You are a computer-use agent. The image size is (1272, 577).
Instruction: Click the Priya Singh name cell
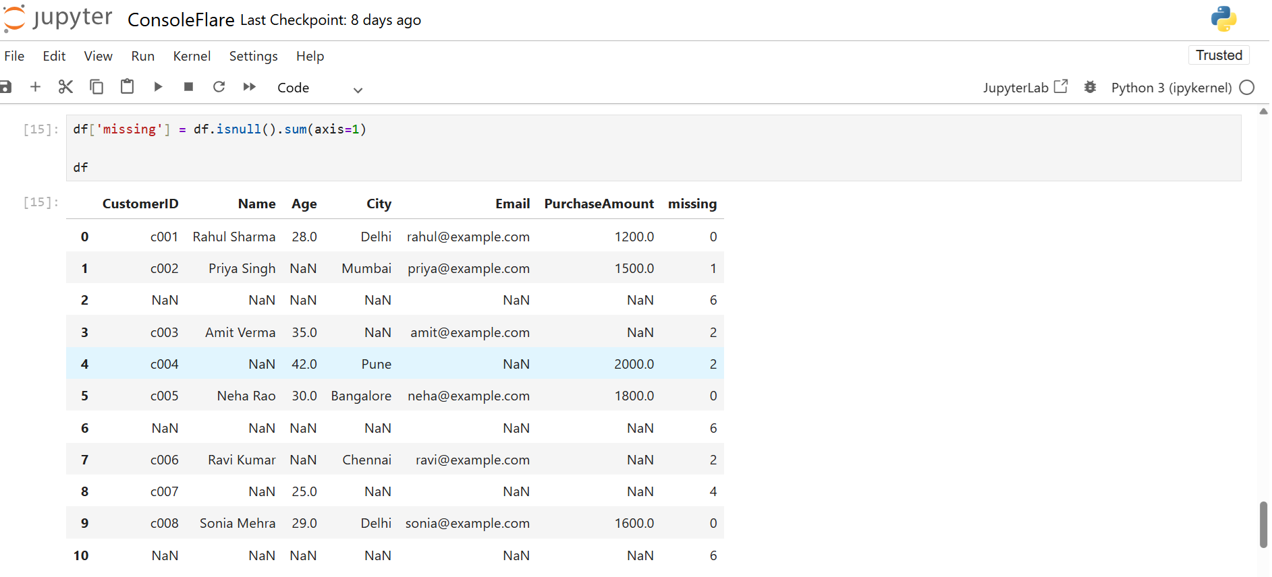coord(242,268)
